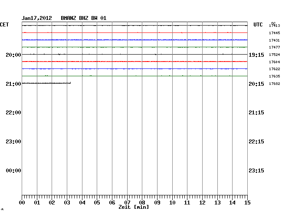Click minute tick label "04"
This screenshot has height=214, width=282.
[82, 203]
